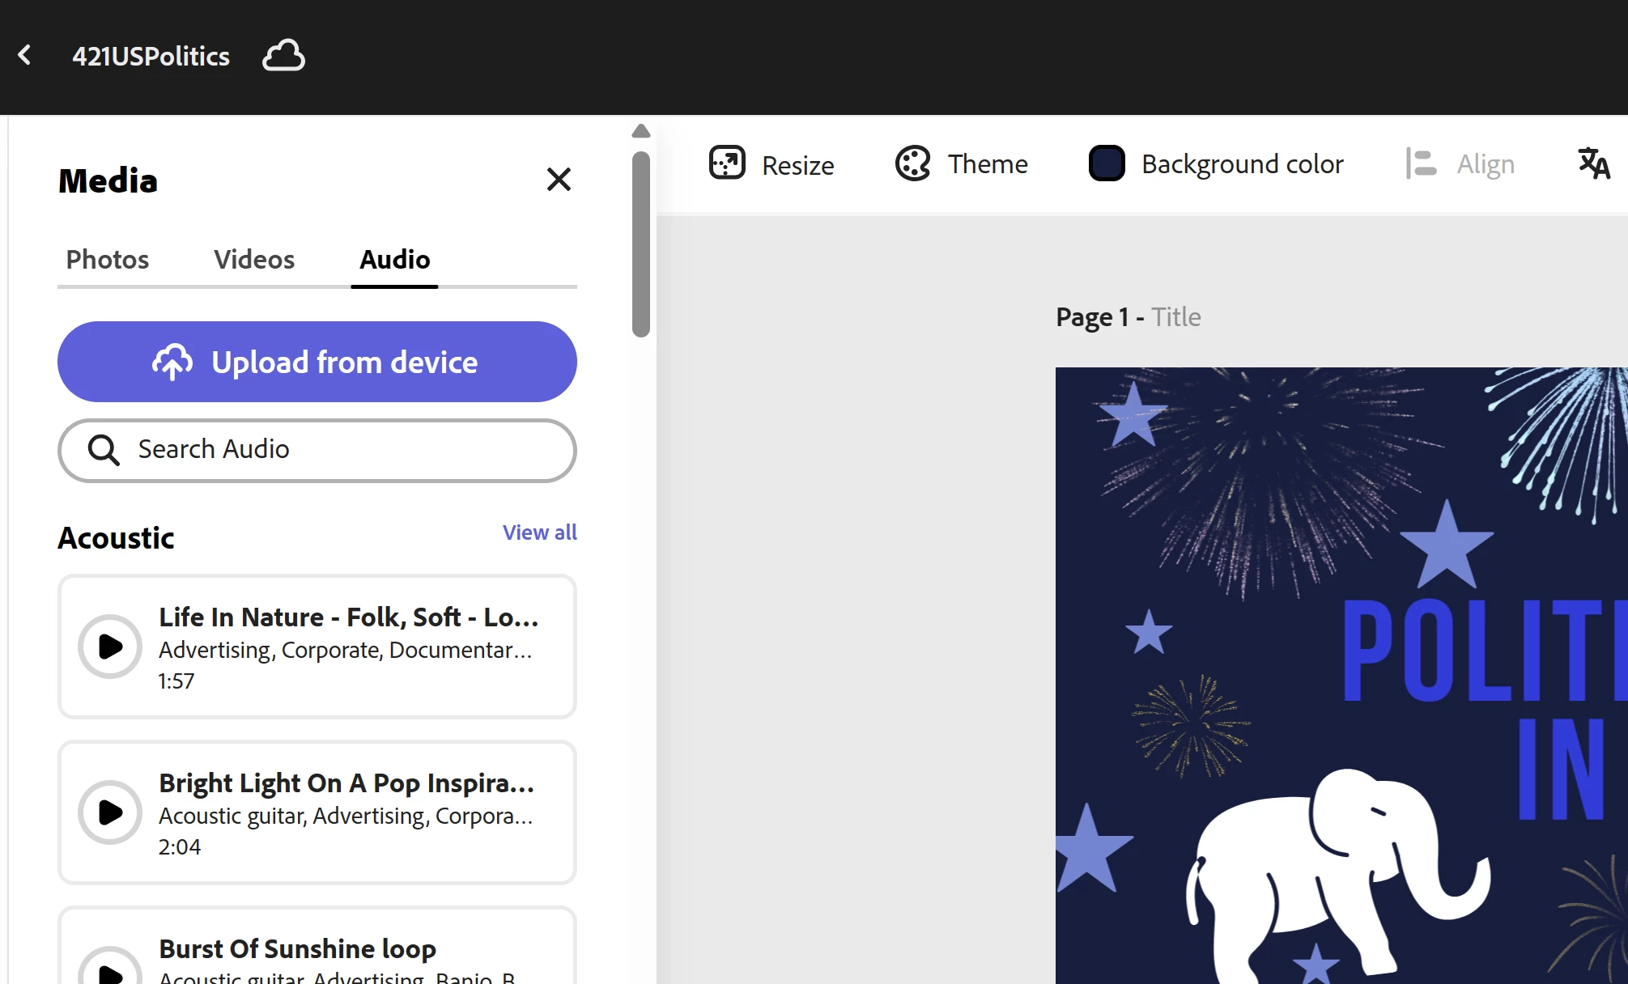Switch to the Videos tab
Image resolution: width=1628 pixels, height=984 pixels.
click(254, 259)
